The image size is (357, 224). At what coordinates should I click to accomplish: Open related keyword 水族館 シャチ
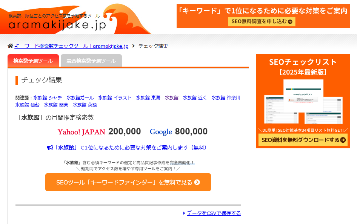(x=48, y=98)
